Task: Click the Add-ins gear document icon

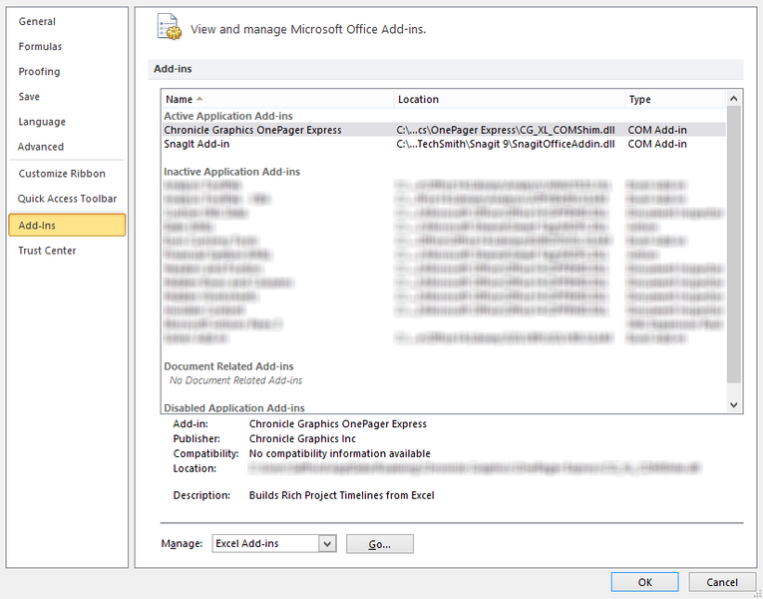Action: [169, 27]
